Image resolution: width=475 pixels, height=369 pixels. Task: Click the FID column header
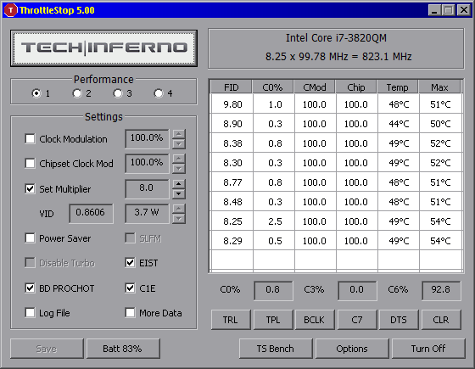pos(231,87)
